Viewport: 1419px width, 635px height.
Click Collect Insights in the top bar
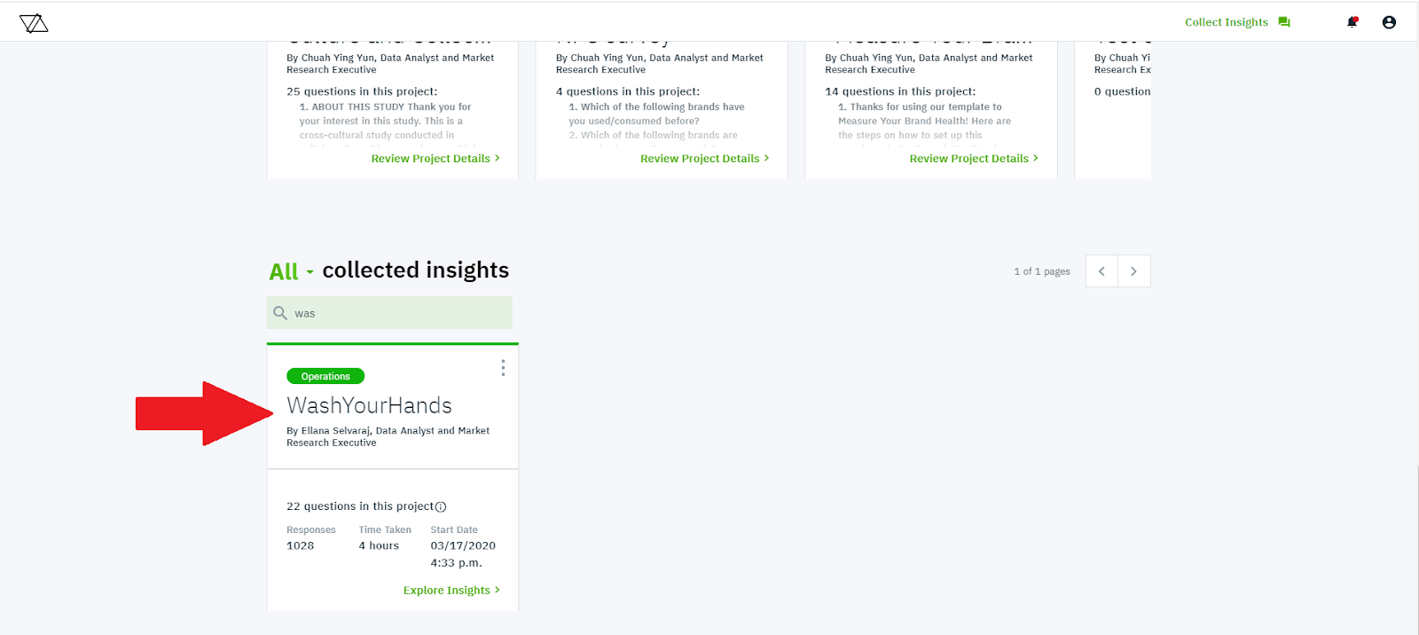click(x=1227, y=22)
